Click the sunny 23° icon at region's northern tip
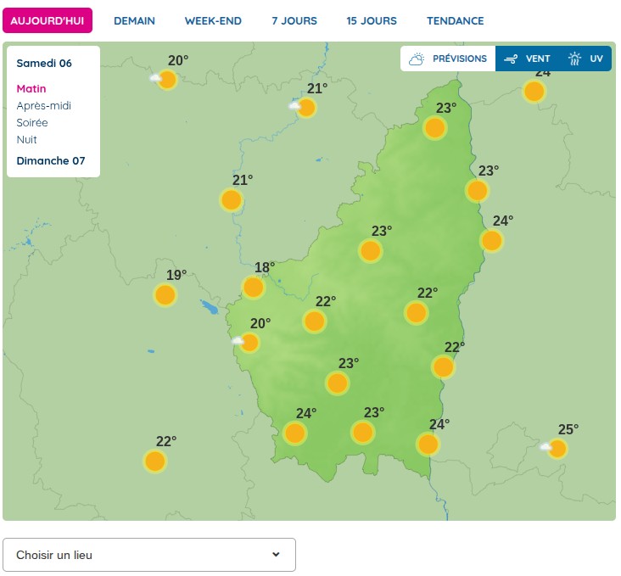Image resolution: width=621 pixels, height=576 pixels. point(435,128)
